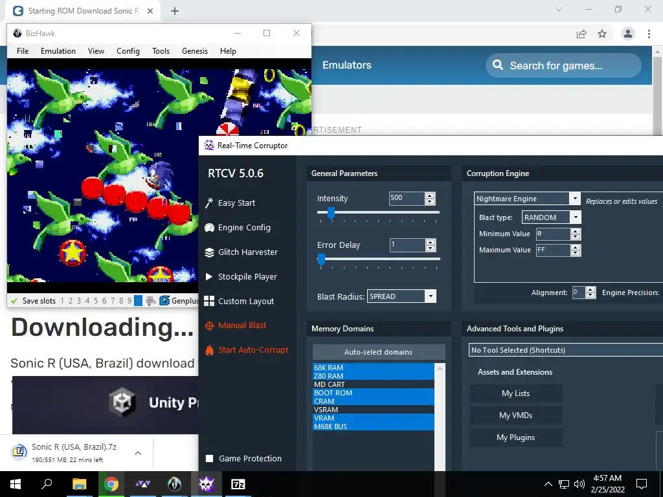Viewport: 663px width, 497px height.
Task: Open the BizHawk File menu
Action: 23,50
